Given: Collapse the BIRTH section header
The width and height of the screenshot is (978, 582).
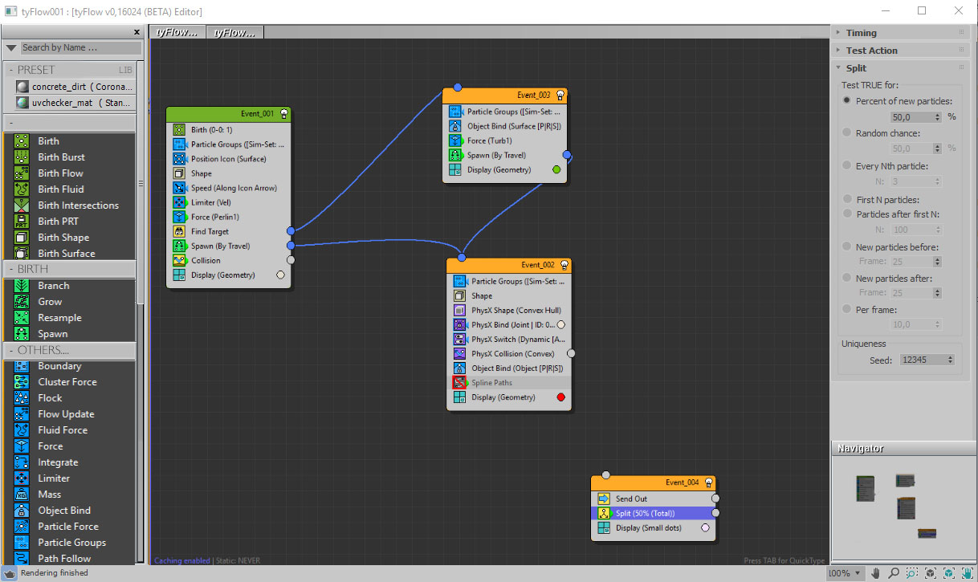Looking at the screenshot, I should [x=69, y=269].
